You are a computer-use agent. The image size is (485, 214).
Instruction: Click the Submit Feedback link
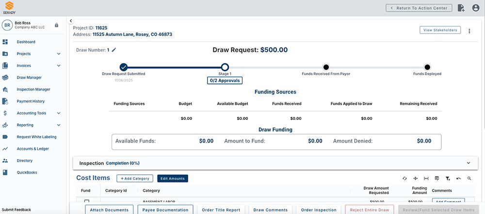click(x=16, y=210)
